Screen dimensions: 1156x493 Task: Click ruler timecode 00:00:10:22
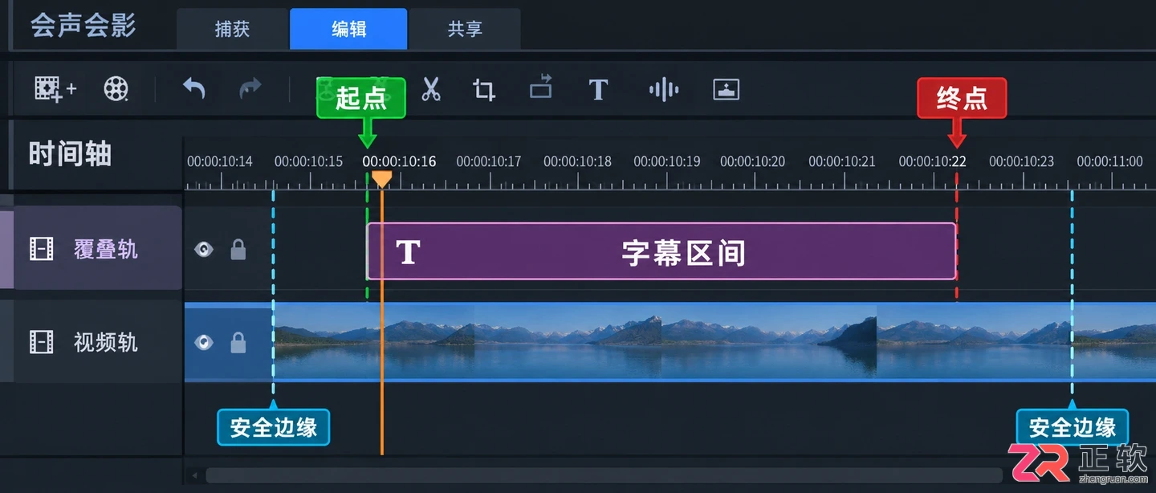click(x=932, y=161)
